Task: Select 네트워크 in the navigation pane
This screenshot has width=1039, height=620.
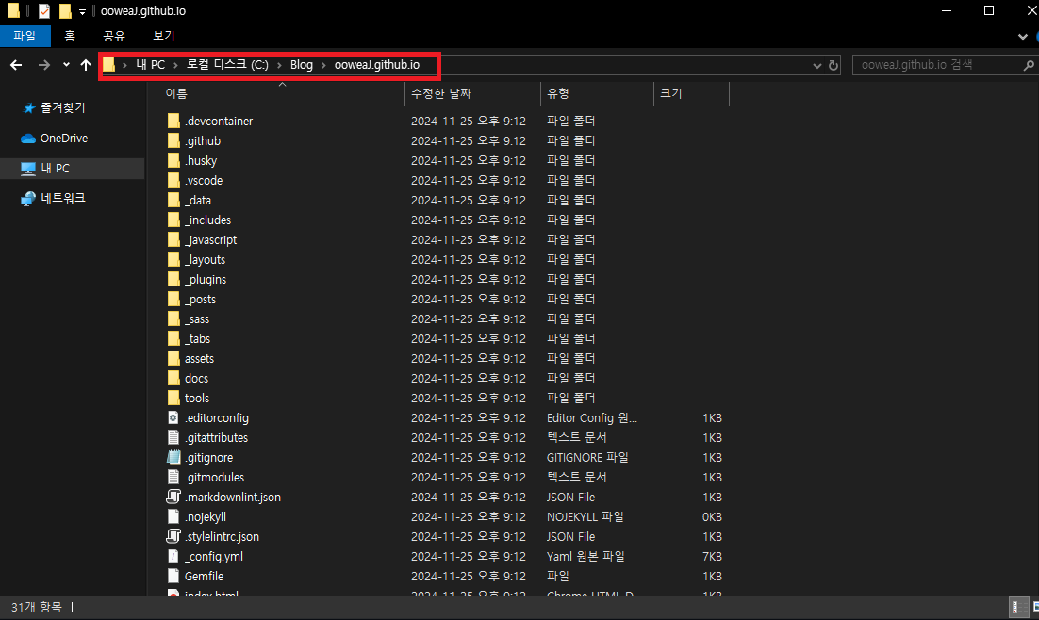Action: click(62, 198)
